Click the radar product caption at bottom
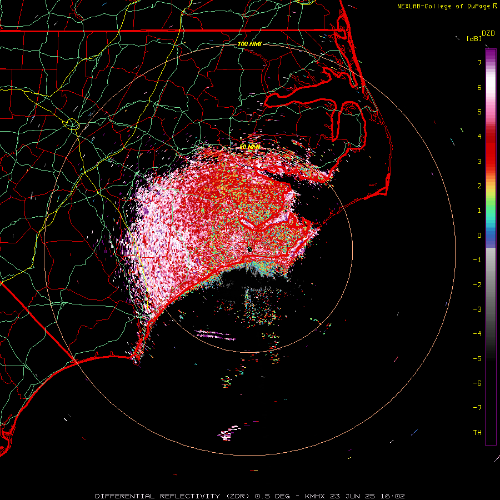This screenshot has height=500, width=500. [x=250, y=496]
